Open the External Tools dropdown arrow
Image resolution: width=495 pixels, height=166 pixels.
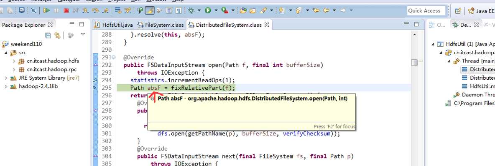(233, 10)
